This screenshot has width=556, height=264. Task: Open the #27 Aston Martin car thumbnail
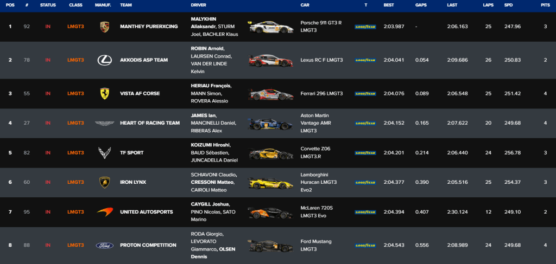[271, 124]
